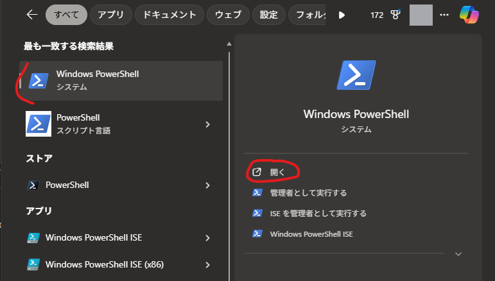Viewport: 495px width, 281px height.
Task: Click Windows PowerShell ISE (x86) icon
Action: tap(33, 264)
